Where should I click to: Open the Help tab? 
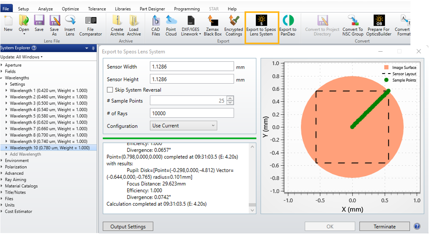click(x=232, y=9)
